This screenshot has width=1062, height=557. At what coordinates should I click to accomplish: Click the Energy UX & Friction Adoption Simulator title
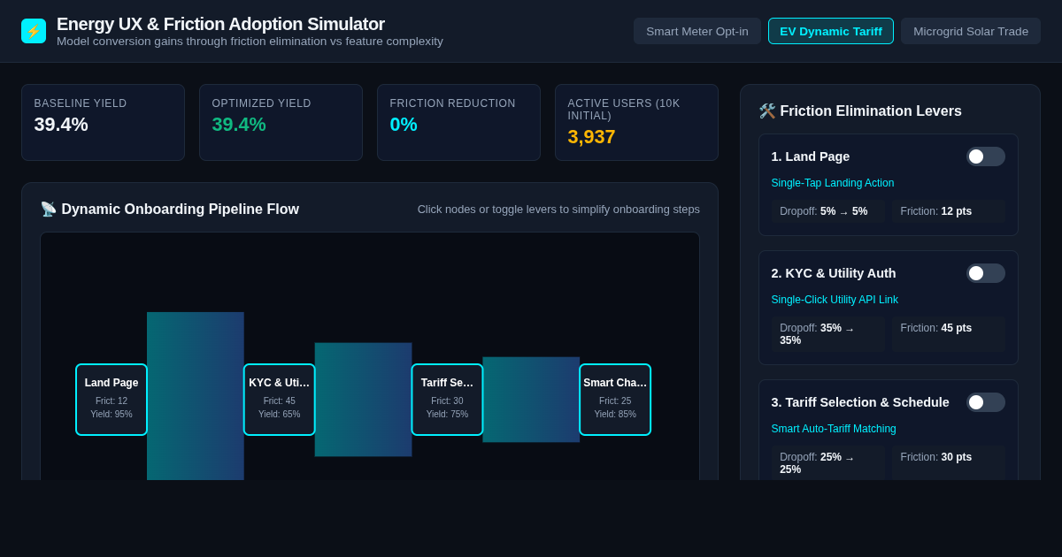pos(220,24)
